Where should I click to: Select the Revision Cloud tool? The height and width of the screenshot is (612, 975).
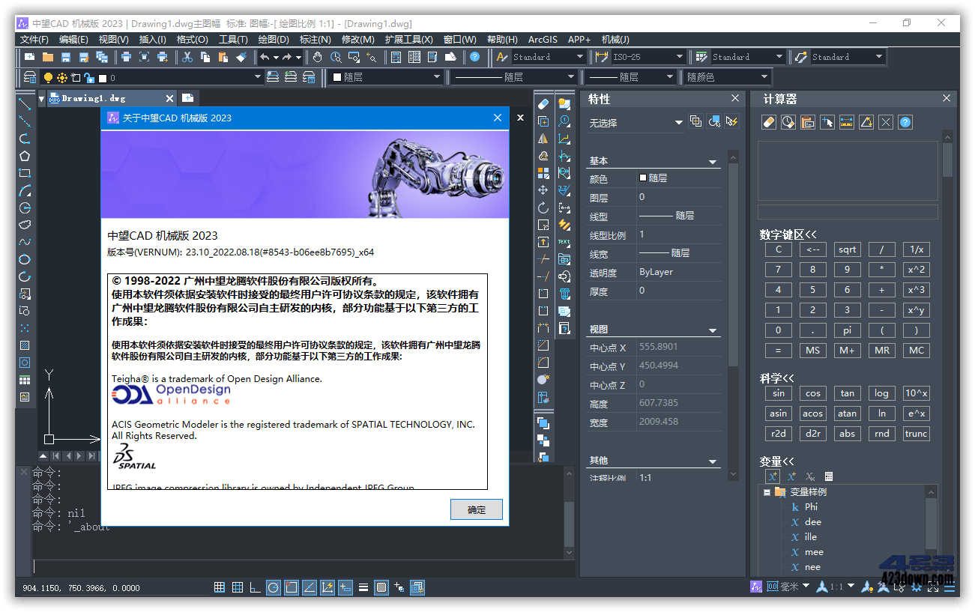[25, 225]
